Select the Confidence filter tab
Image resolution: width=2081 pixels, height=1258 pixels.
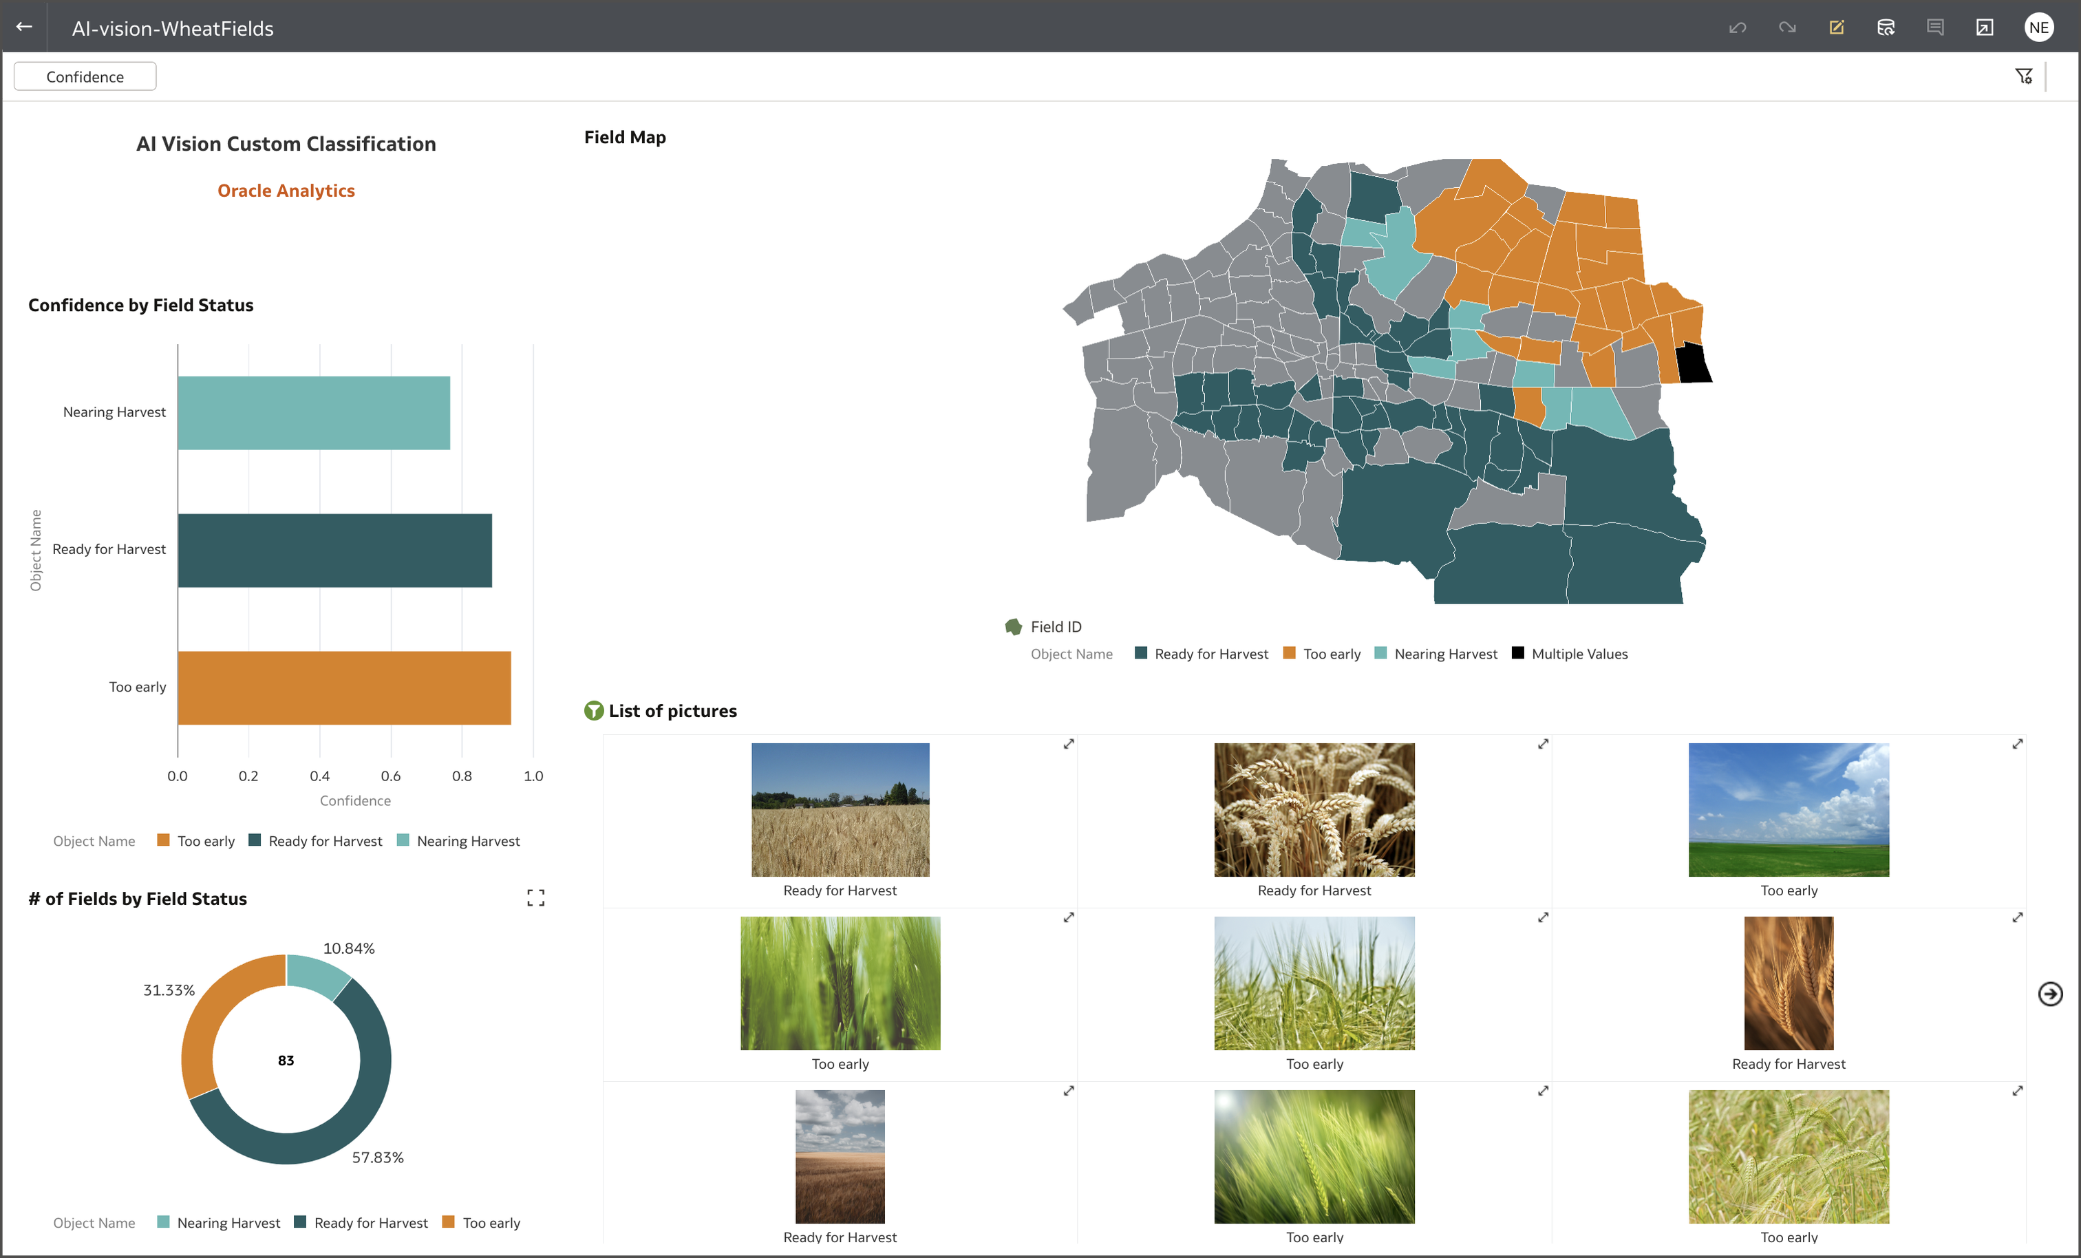(85, 77)
